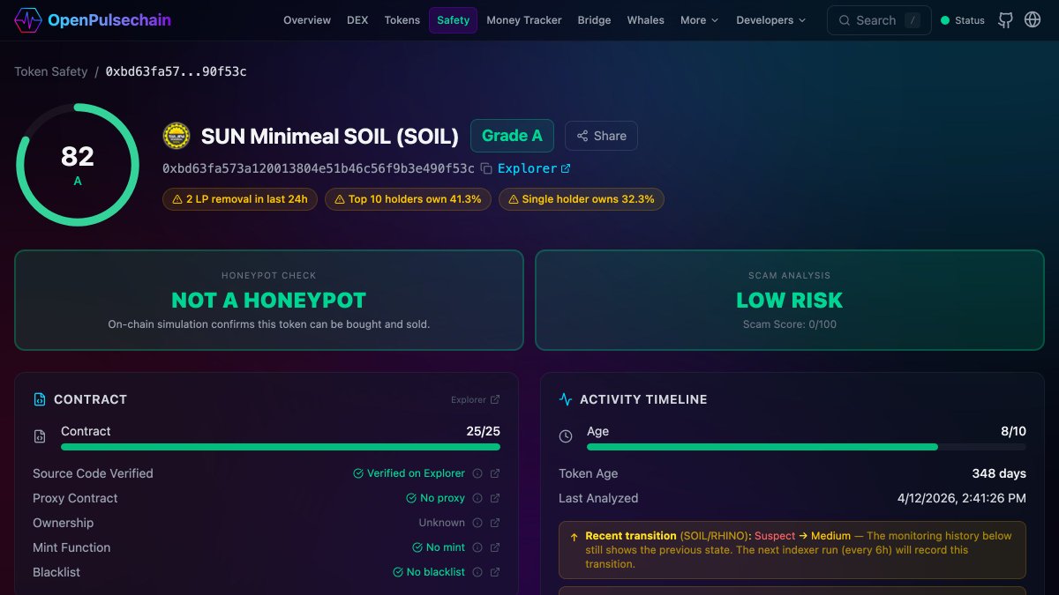
Task: Select the Safety tab
Action: click(454, 19)
